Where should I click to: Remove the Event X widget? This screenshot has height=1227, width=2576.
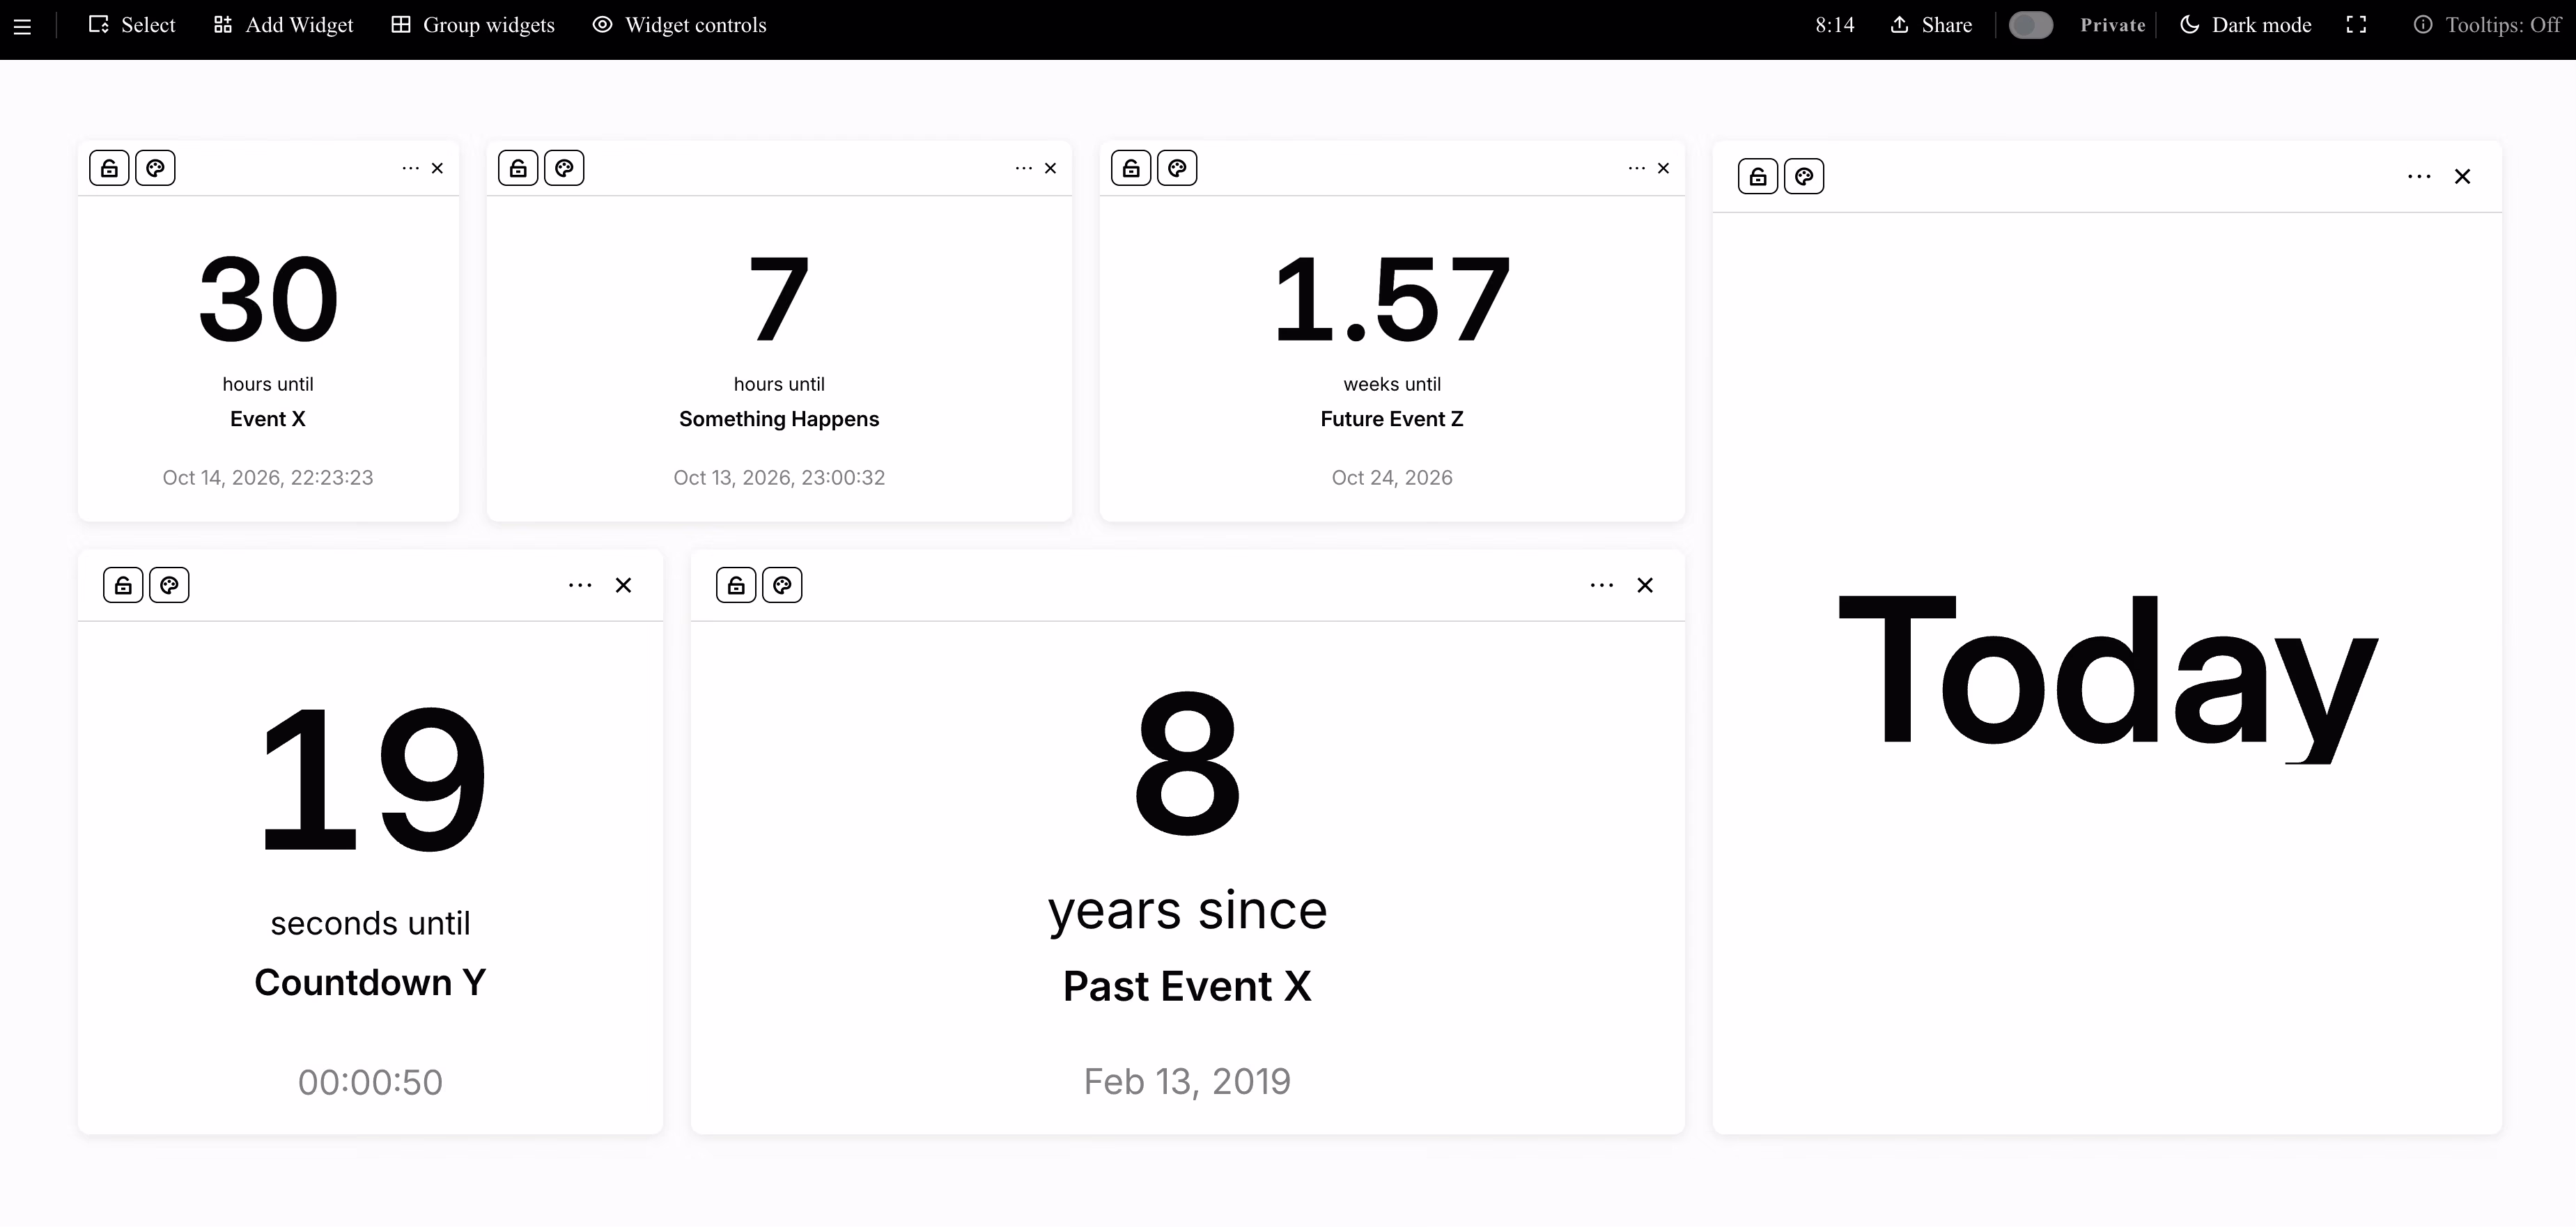click(437, 168)
